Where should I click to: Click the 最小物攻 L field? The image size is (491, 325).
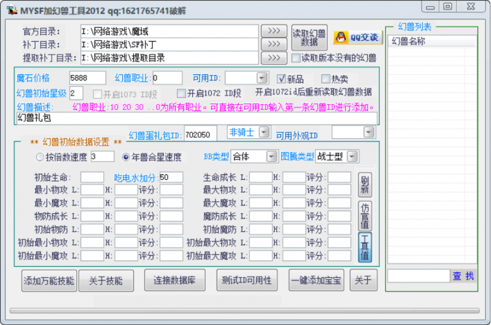point(92,190)
